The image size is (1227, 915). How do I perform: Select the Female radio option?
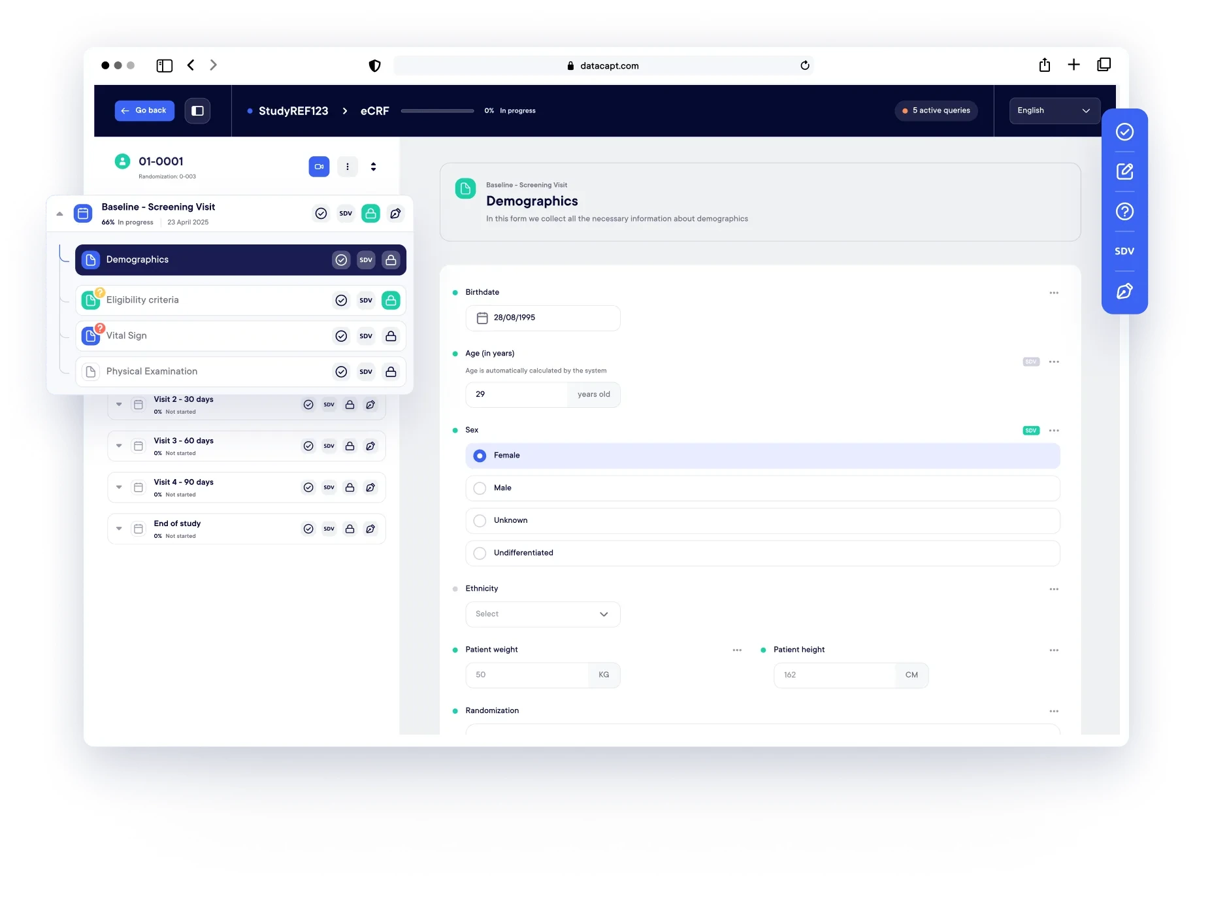click(762, 456)
